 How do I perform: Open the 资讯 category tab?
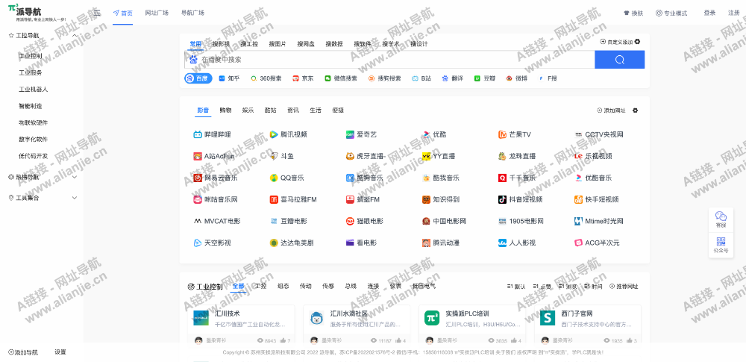(x=293, y=110)
